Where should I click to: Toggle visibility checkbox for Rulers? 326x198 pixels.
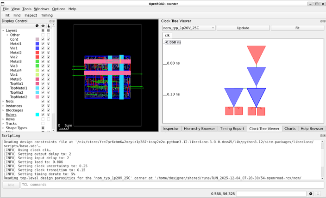[x=43, y=114]
